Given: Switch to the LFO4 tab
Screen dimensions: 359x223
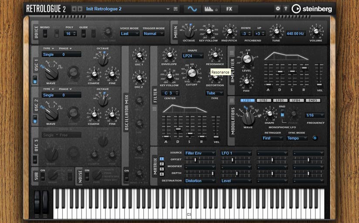Looking at the screenshot, I should point(297,100).
